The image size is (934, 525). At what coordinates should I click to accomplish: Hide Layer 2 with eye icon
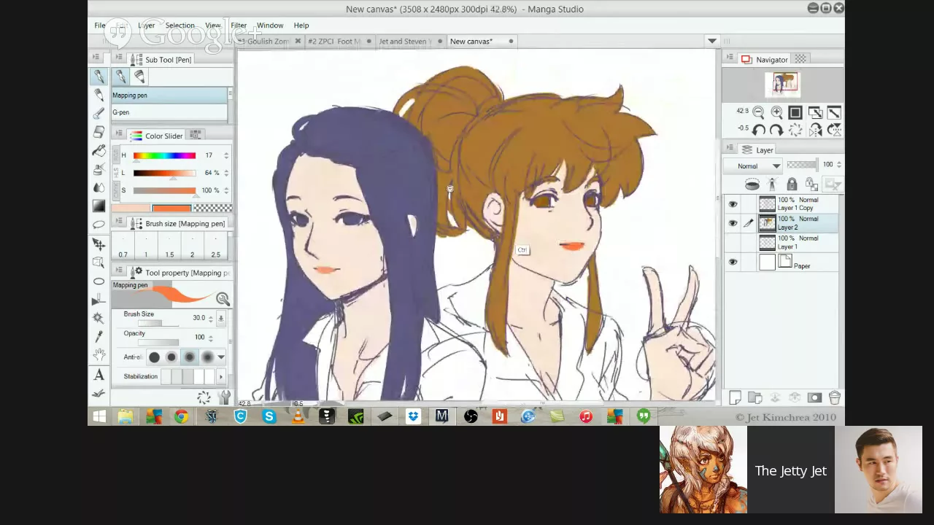[733, 223]
